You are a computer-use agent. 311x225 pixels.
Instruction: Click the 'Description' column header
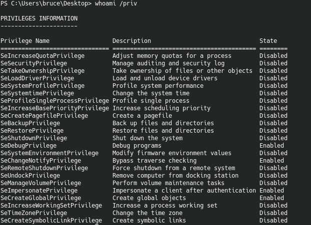click(131, 41)
